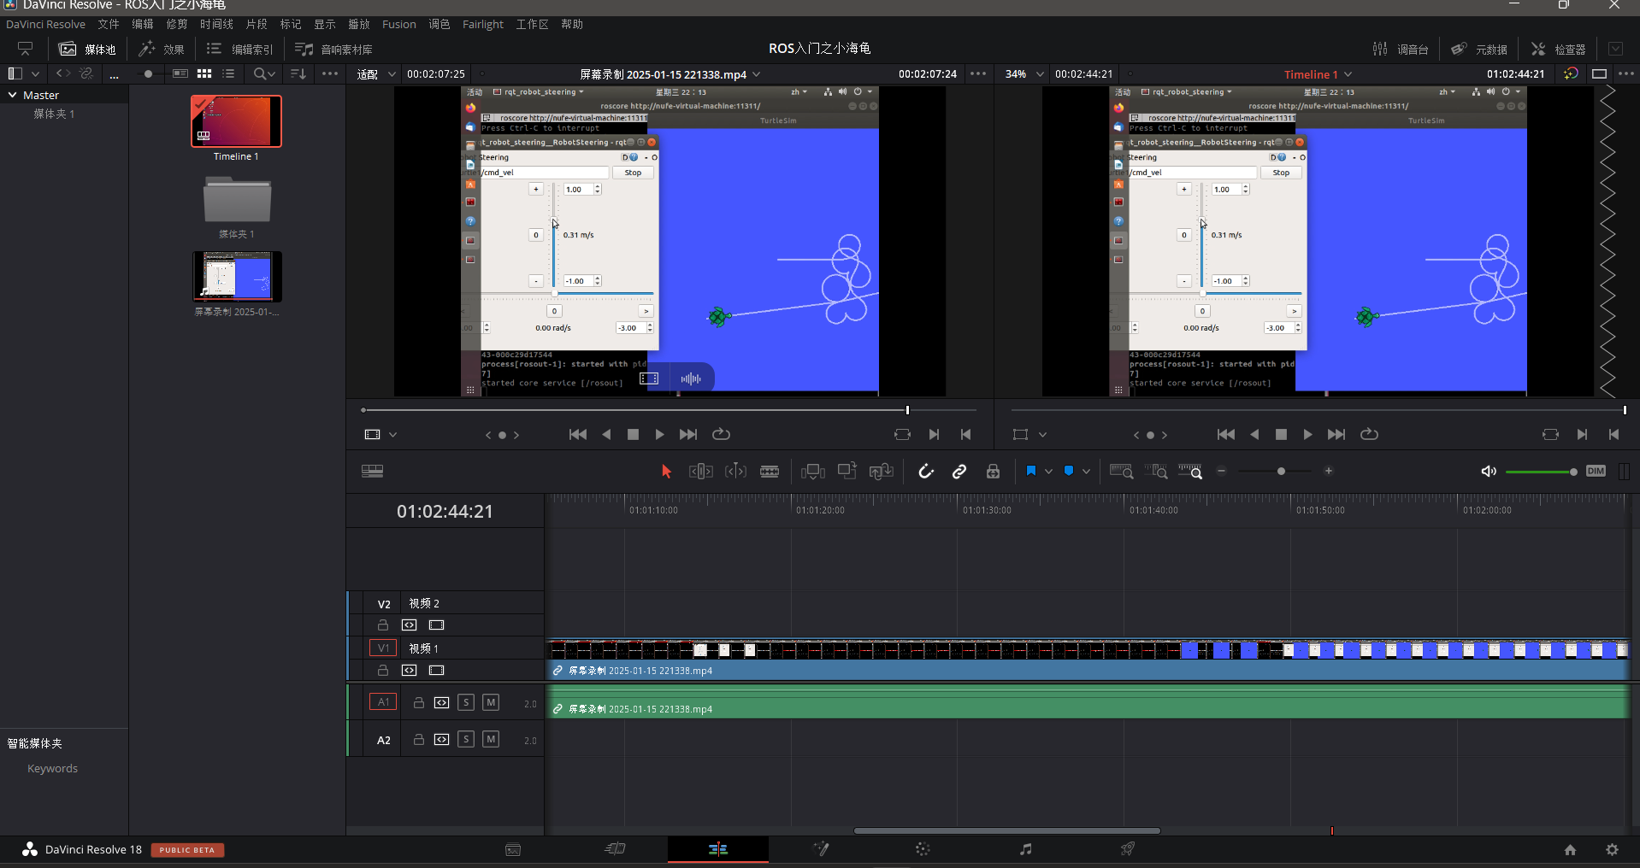
Task: Open the 效果 panel button
Action: tap(162, 50)
